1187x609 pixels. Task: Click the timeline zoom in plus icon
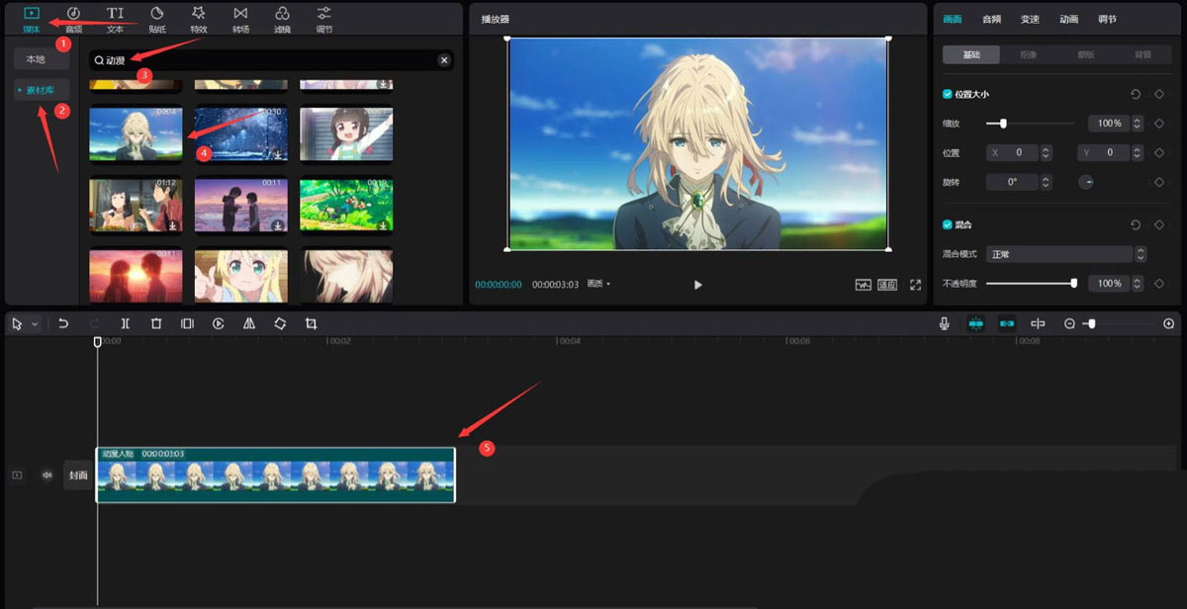(x=1169, y=323)
